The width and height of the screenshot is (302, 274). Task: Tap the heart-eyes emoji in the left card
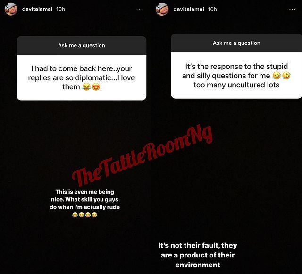(96, 87)
